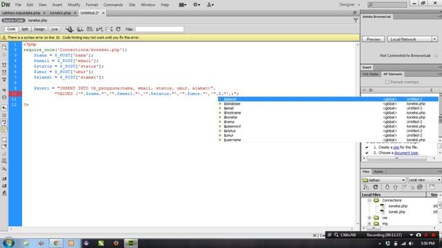The height and width of the screenshot is (248, 442).
Task: Open the Commands menu
Action: pyautogui.click(x=113, y=5)
